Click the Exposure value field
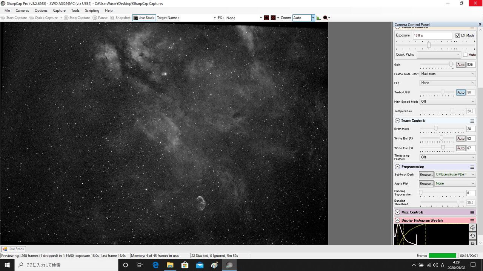The height and width of the screenshot is (271, 483). 432,35
